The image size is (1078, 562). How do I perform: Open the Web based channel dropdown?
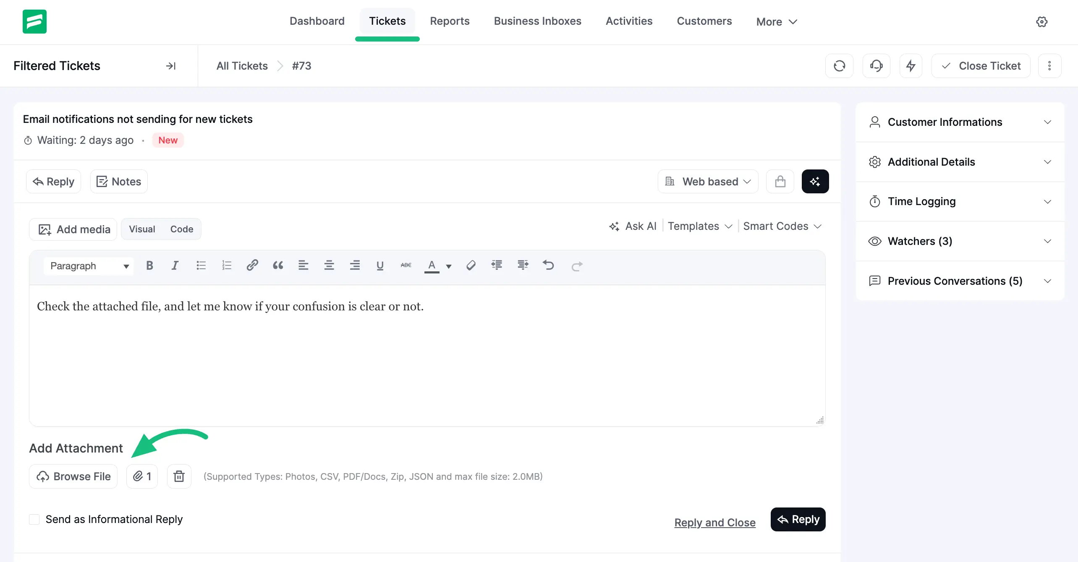coord(708,181)
